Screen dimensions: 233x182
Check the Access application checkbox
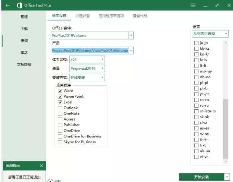coord(60,119)
